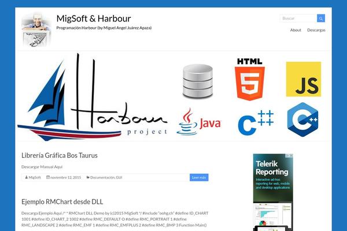This screenshot has width=347, height=231.
Task: Open the Documentación category link
Action: 102,177
